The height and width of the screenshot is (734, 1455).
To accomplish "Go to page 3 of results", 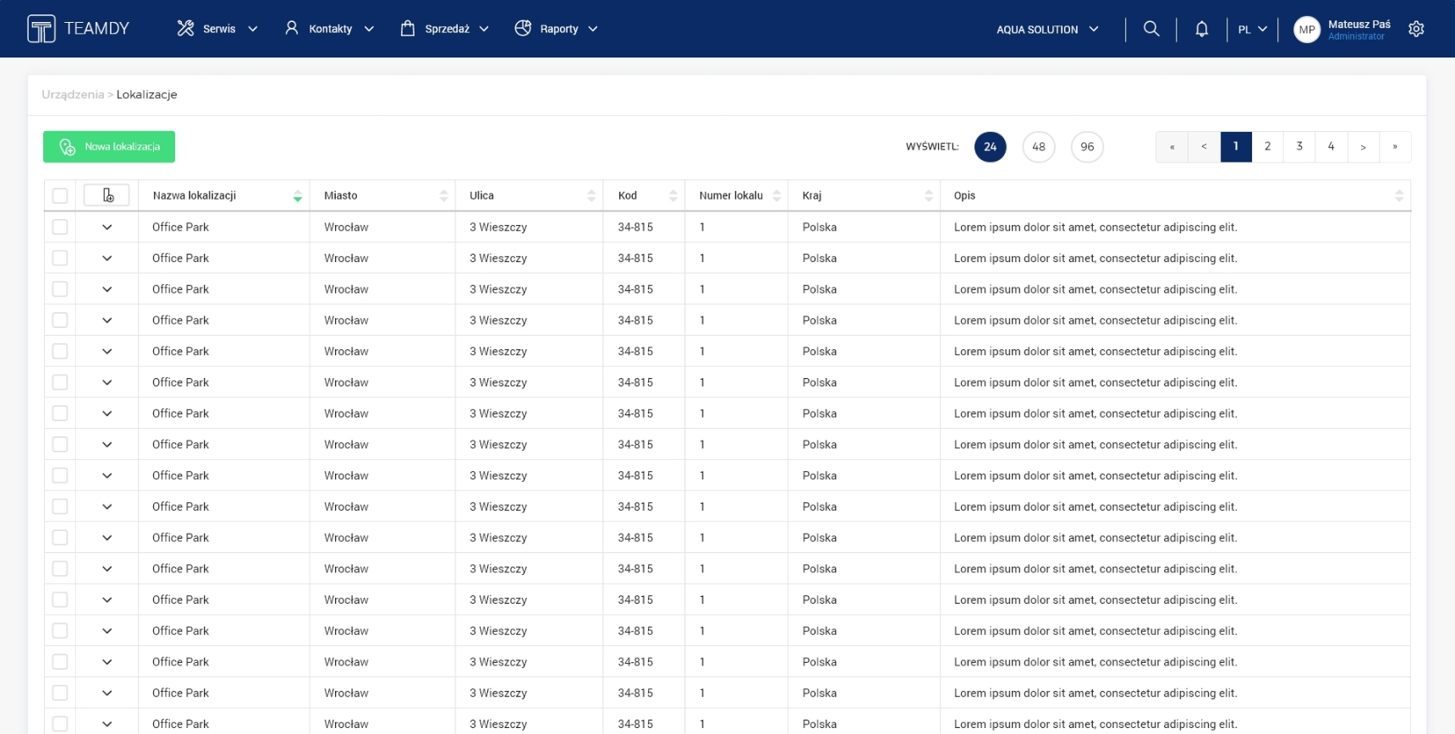I will [x=1299, y=146].
